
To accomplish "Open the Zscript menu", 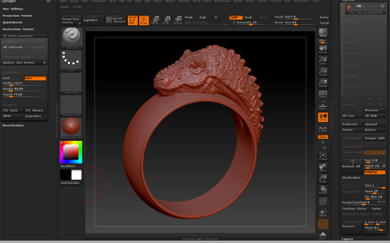I will pos(77,7).
